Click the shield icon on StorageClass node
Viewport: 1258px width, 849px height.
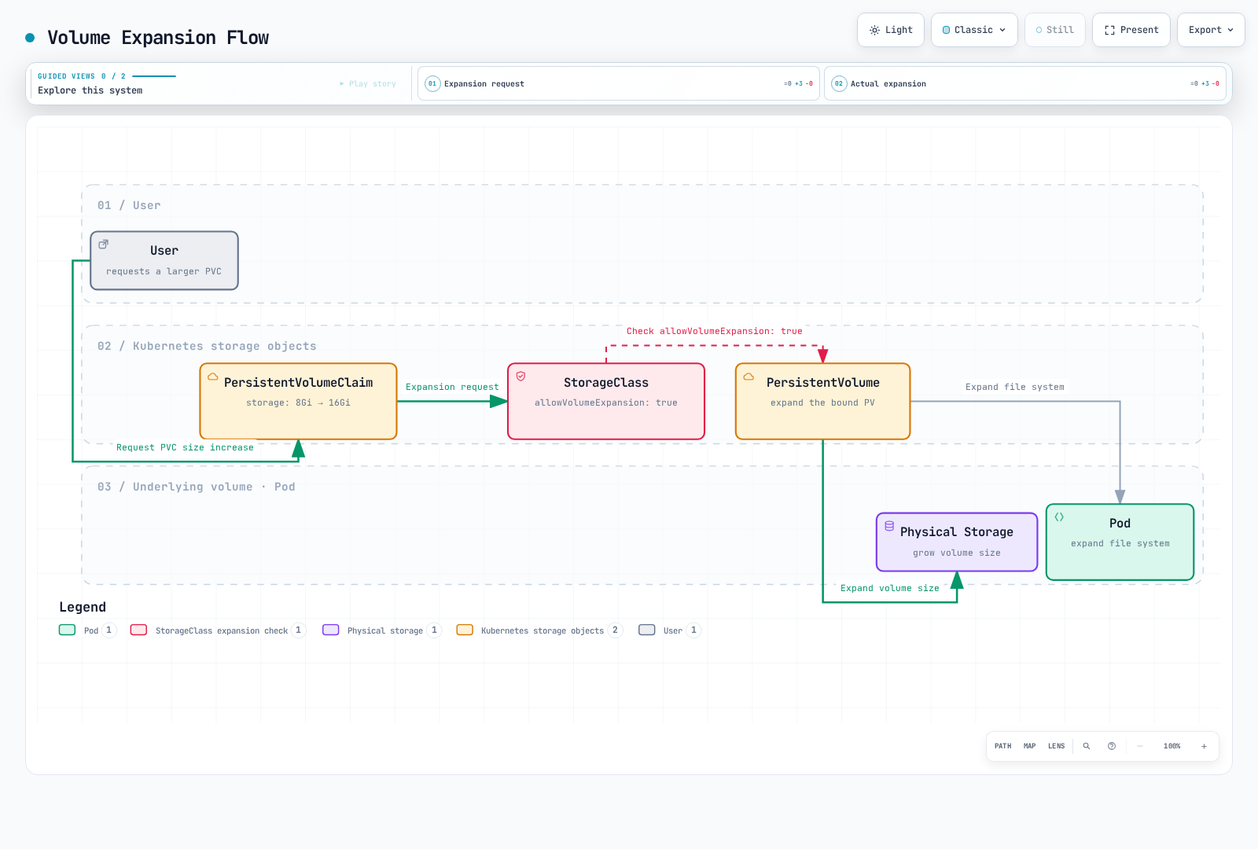click(520, 377)
